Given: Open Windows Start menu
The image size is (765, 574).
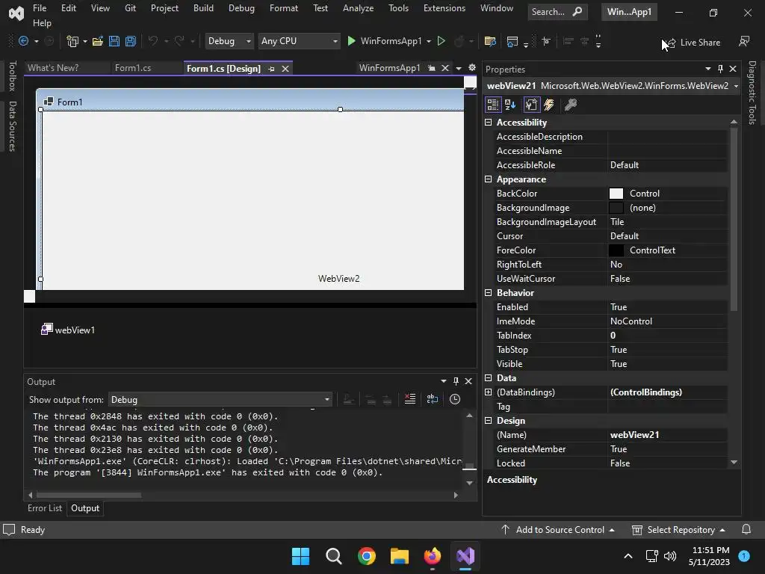Looking at the screenshot, I should [x=300, y=556].
